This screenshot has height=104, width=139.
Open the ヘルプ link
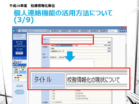[x=19, y=86]
